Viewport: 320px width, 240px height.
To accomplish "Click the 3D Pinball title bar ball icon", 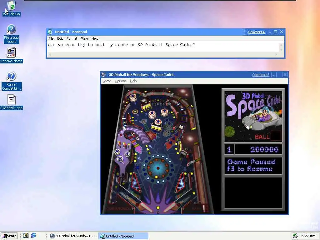I will [103, 74].
